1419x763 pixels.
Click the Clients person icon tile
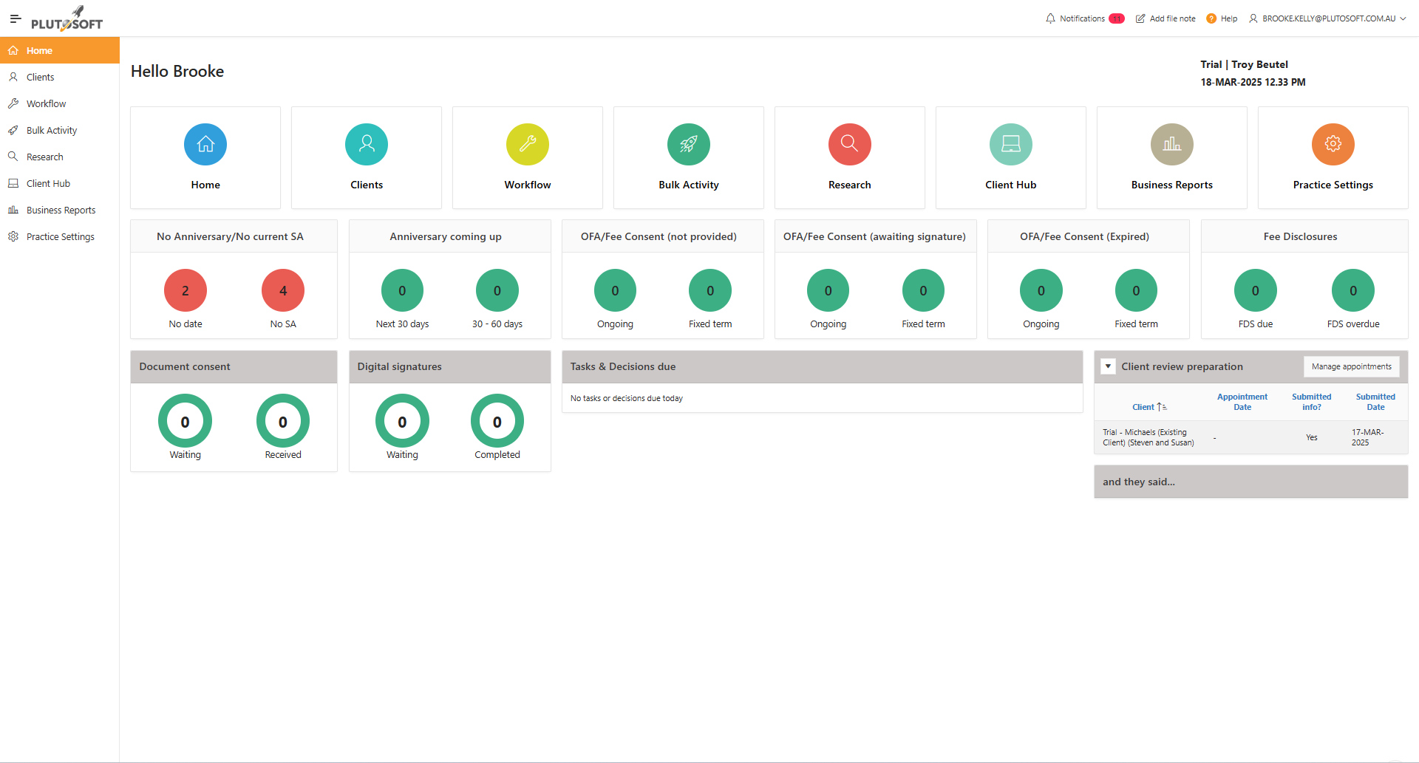(x=366, y=144)
